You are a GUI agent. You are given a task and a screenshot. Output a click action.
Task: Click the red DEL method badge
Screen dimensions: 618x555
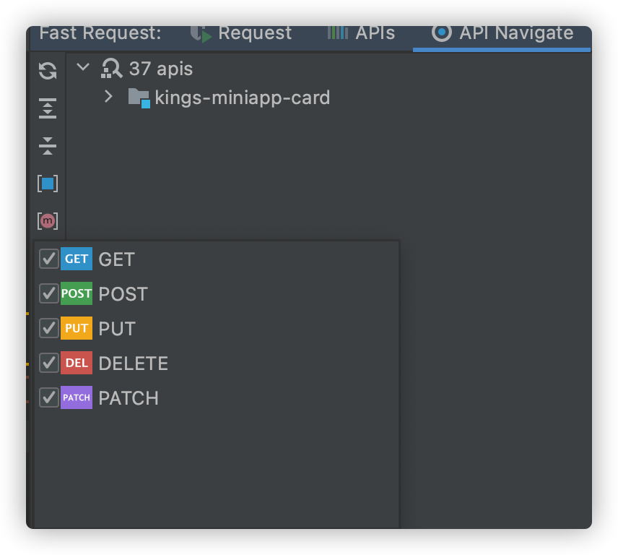coord(76,363)
